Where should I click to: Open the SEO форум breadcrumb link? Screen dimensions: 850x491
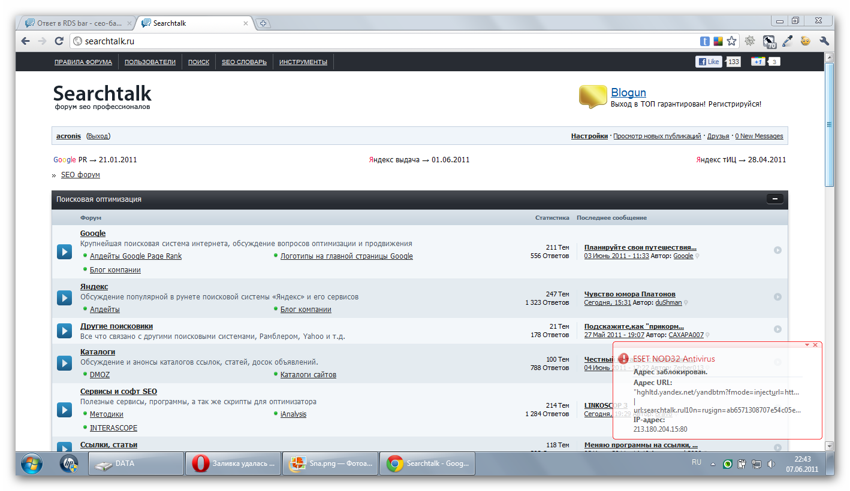click(80, 175)
